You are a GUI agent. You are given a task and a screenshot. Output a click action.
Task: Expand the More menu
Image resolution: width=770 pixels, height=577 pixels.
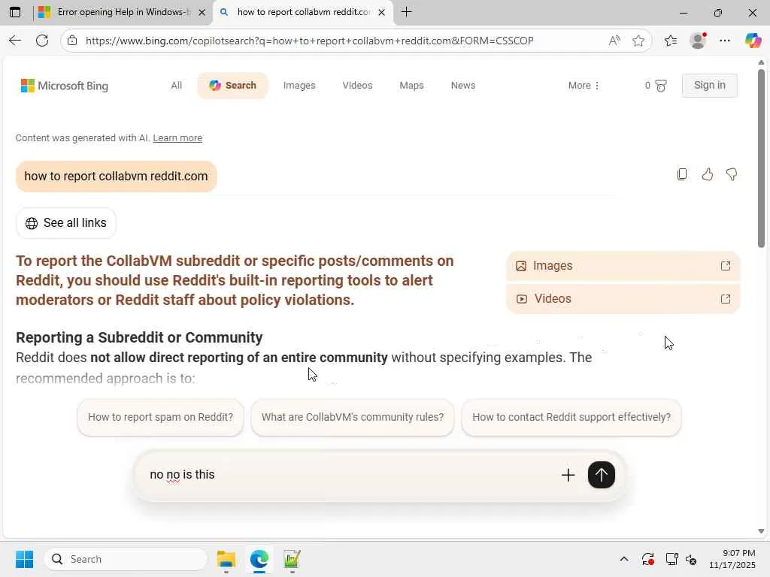coord(584,86)
